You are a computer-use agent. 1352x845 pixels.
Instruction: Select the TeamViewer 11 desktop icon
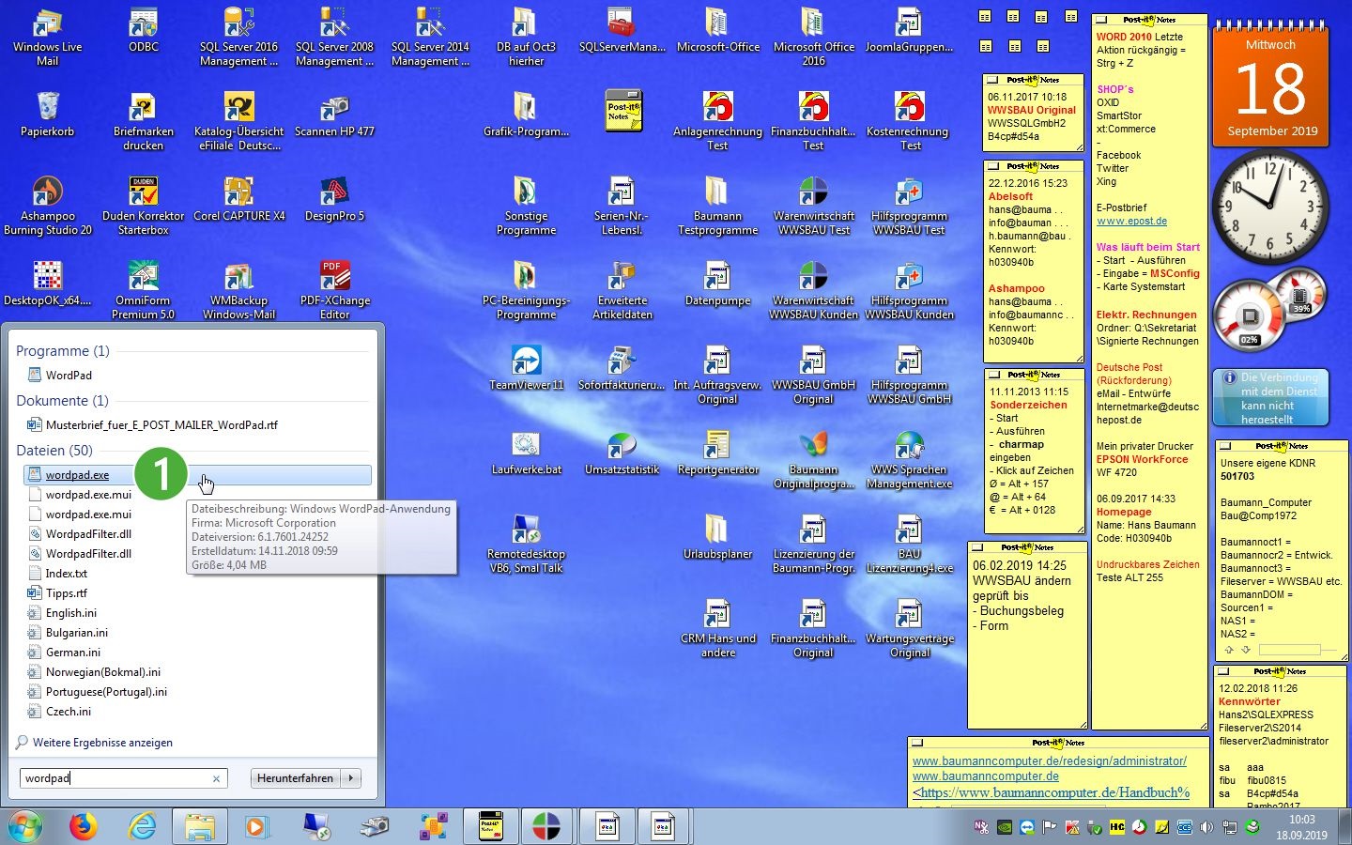(526, 368)
